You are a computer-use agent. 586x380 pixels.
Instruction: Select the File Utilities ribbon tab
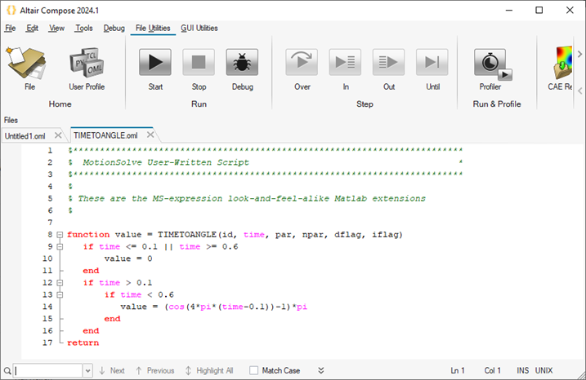click(x=153, y=28)
